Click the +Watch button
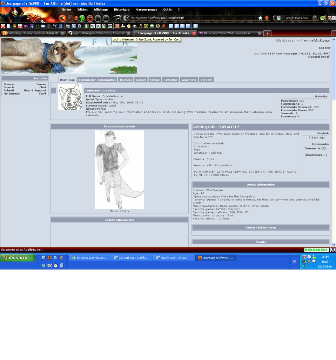 pos(206,80)
